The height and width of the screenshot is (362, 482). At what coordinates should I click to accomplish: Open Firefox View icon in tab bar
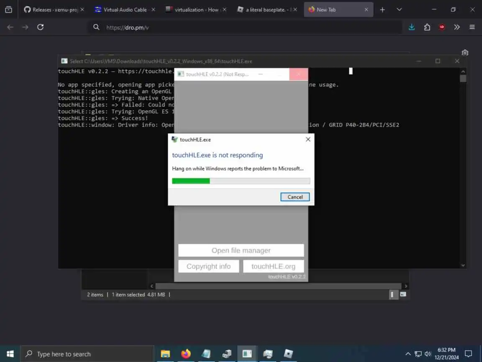(x=9, y=10)
